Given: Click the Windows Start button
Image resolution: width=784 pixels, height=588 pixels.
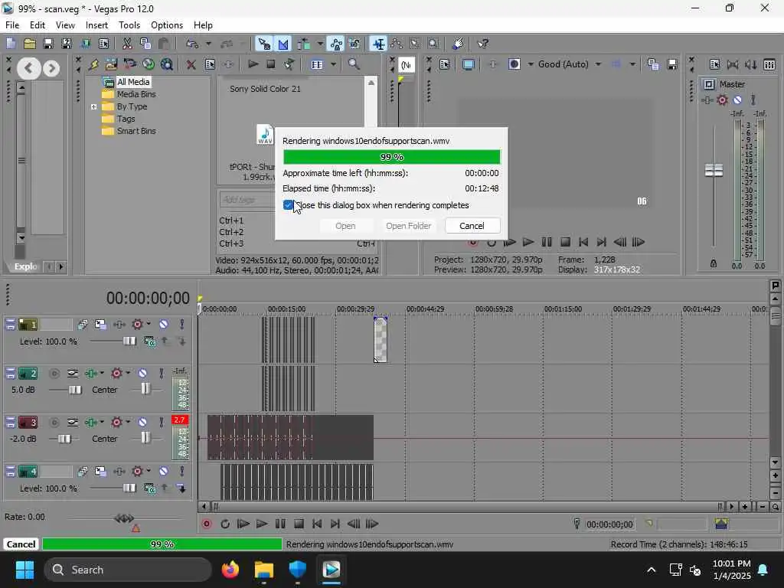Looking at the screenshot, I should 24,570.
